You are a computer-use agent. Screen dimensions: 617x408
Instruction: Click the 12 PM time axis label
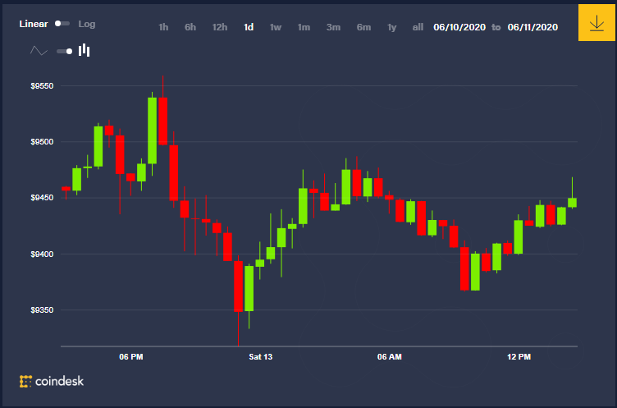pos(519,357)
